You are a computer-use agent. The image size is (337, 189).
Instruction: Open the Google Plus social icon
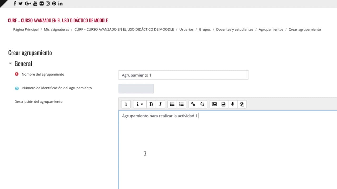click(28, 3)
